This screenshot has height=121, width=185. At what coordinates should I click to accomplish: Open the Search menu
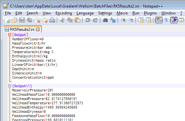(32, 13)
